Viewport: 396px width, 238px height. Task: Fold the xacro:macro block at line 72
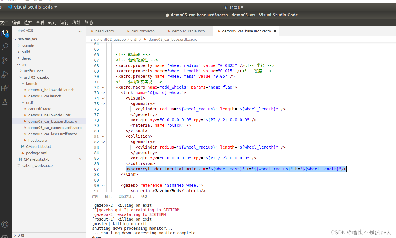pos(103,87)
